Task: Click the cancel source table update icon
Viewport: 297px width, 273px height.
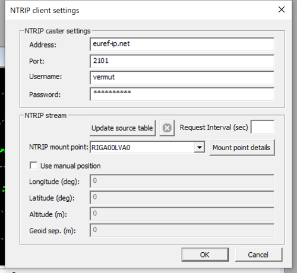Action: tap(167, 128)
